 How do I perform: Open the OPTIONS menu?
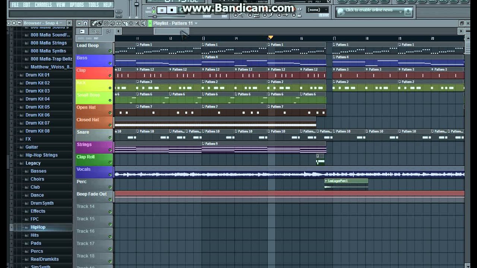pyautogui.click(x=77, y=5)
